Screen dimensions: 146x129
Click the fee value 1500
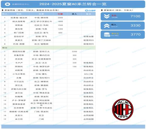pos(60,25)
